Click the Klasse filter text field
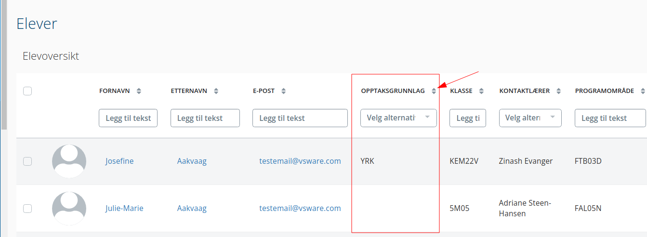 [x=468, y=118]
